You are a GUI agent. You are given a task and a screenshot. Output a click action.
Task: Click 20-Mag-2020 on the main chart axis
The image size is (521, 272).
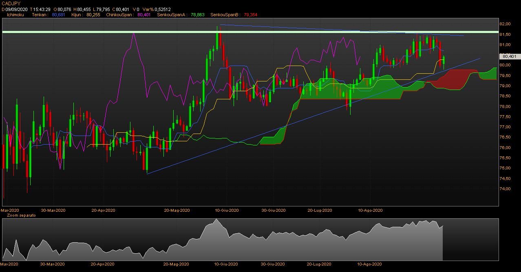point(177,211)
